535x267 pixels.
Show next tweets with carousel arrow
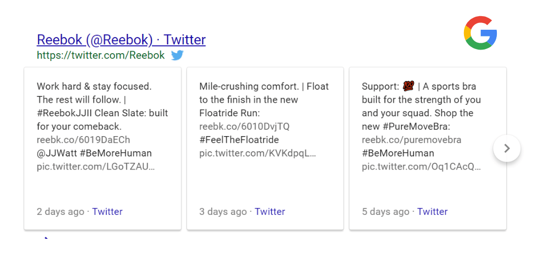[x=507, y=148]
